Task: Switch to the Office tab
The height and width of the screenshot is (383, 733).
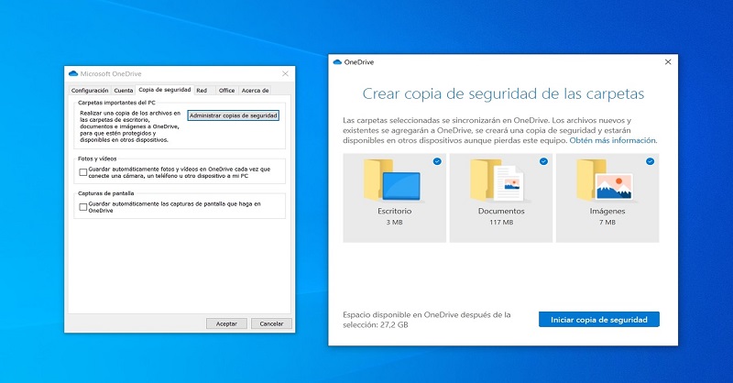Action: point(226,91)
